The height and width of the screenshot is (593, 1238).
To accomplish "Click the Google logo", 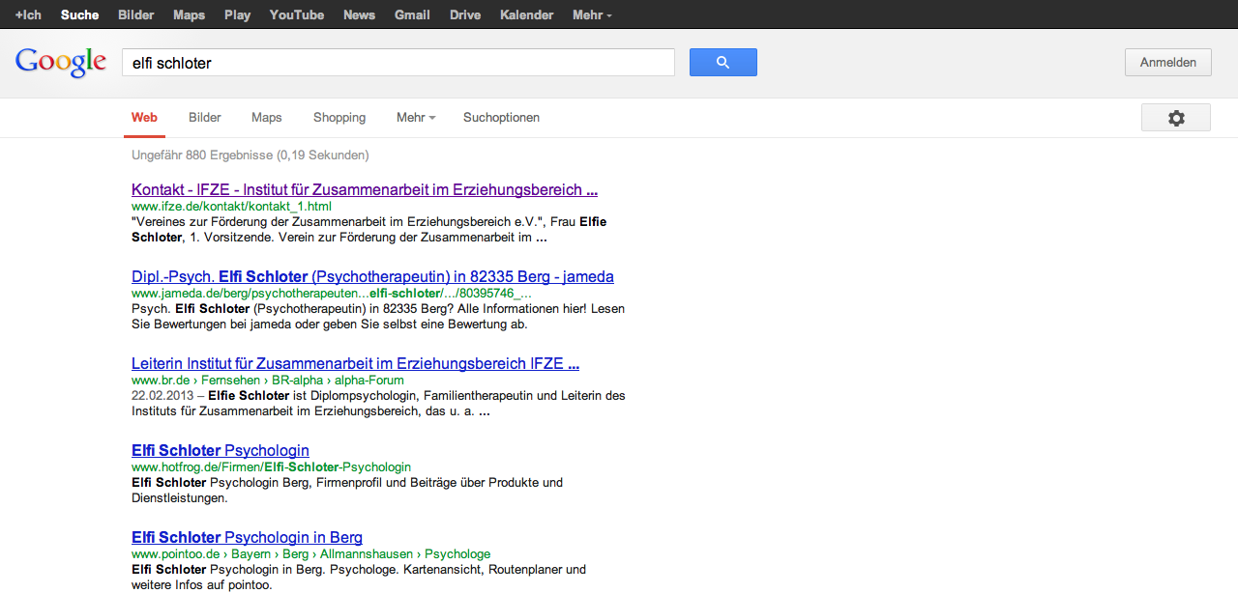I will pos(61,63).
